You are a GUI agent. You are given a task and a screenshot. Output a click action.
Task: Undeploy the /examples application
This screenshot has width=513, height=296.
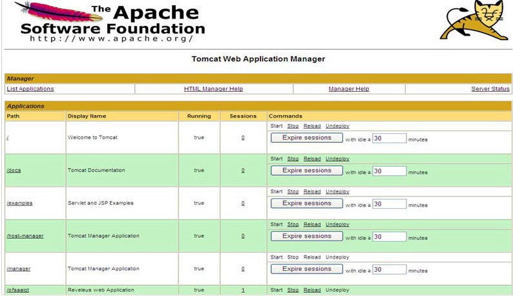point(337,191)
